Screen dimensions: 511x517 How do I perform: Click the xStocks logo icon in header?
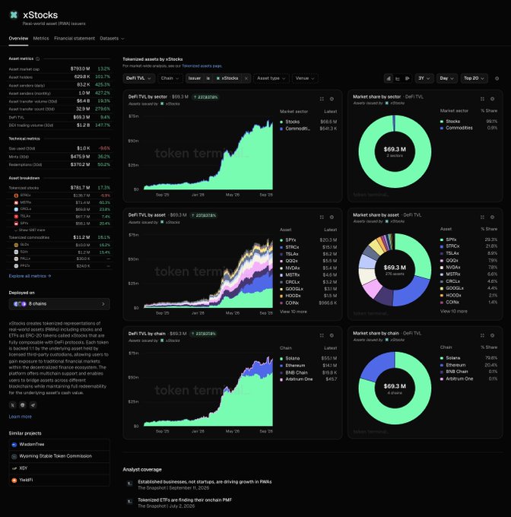coord(14,15)
